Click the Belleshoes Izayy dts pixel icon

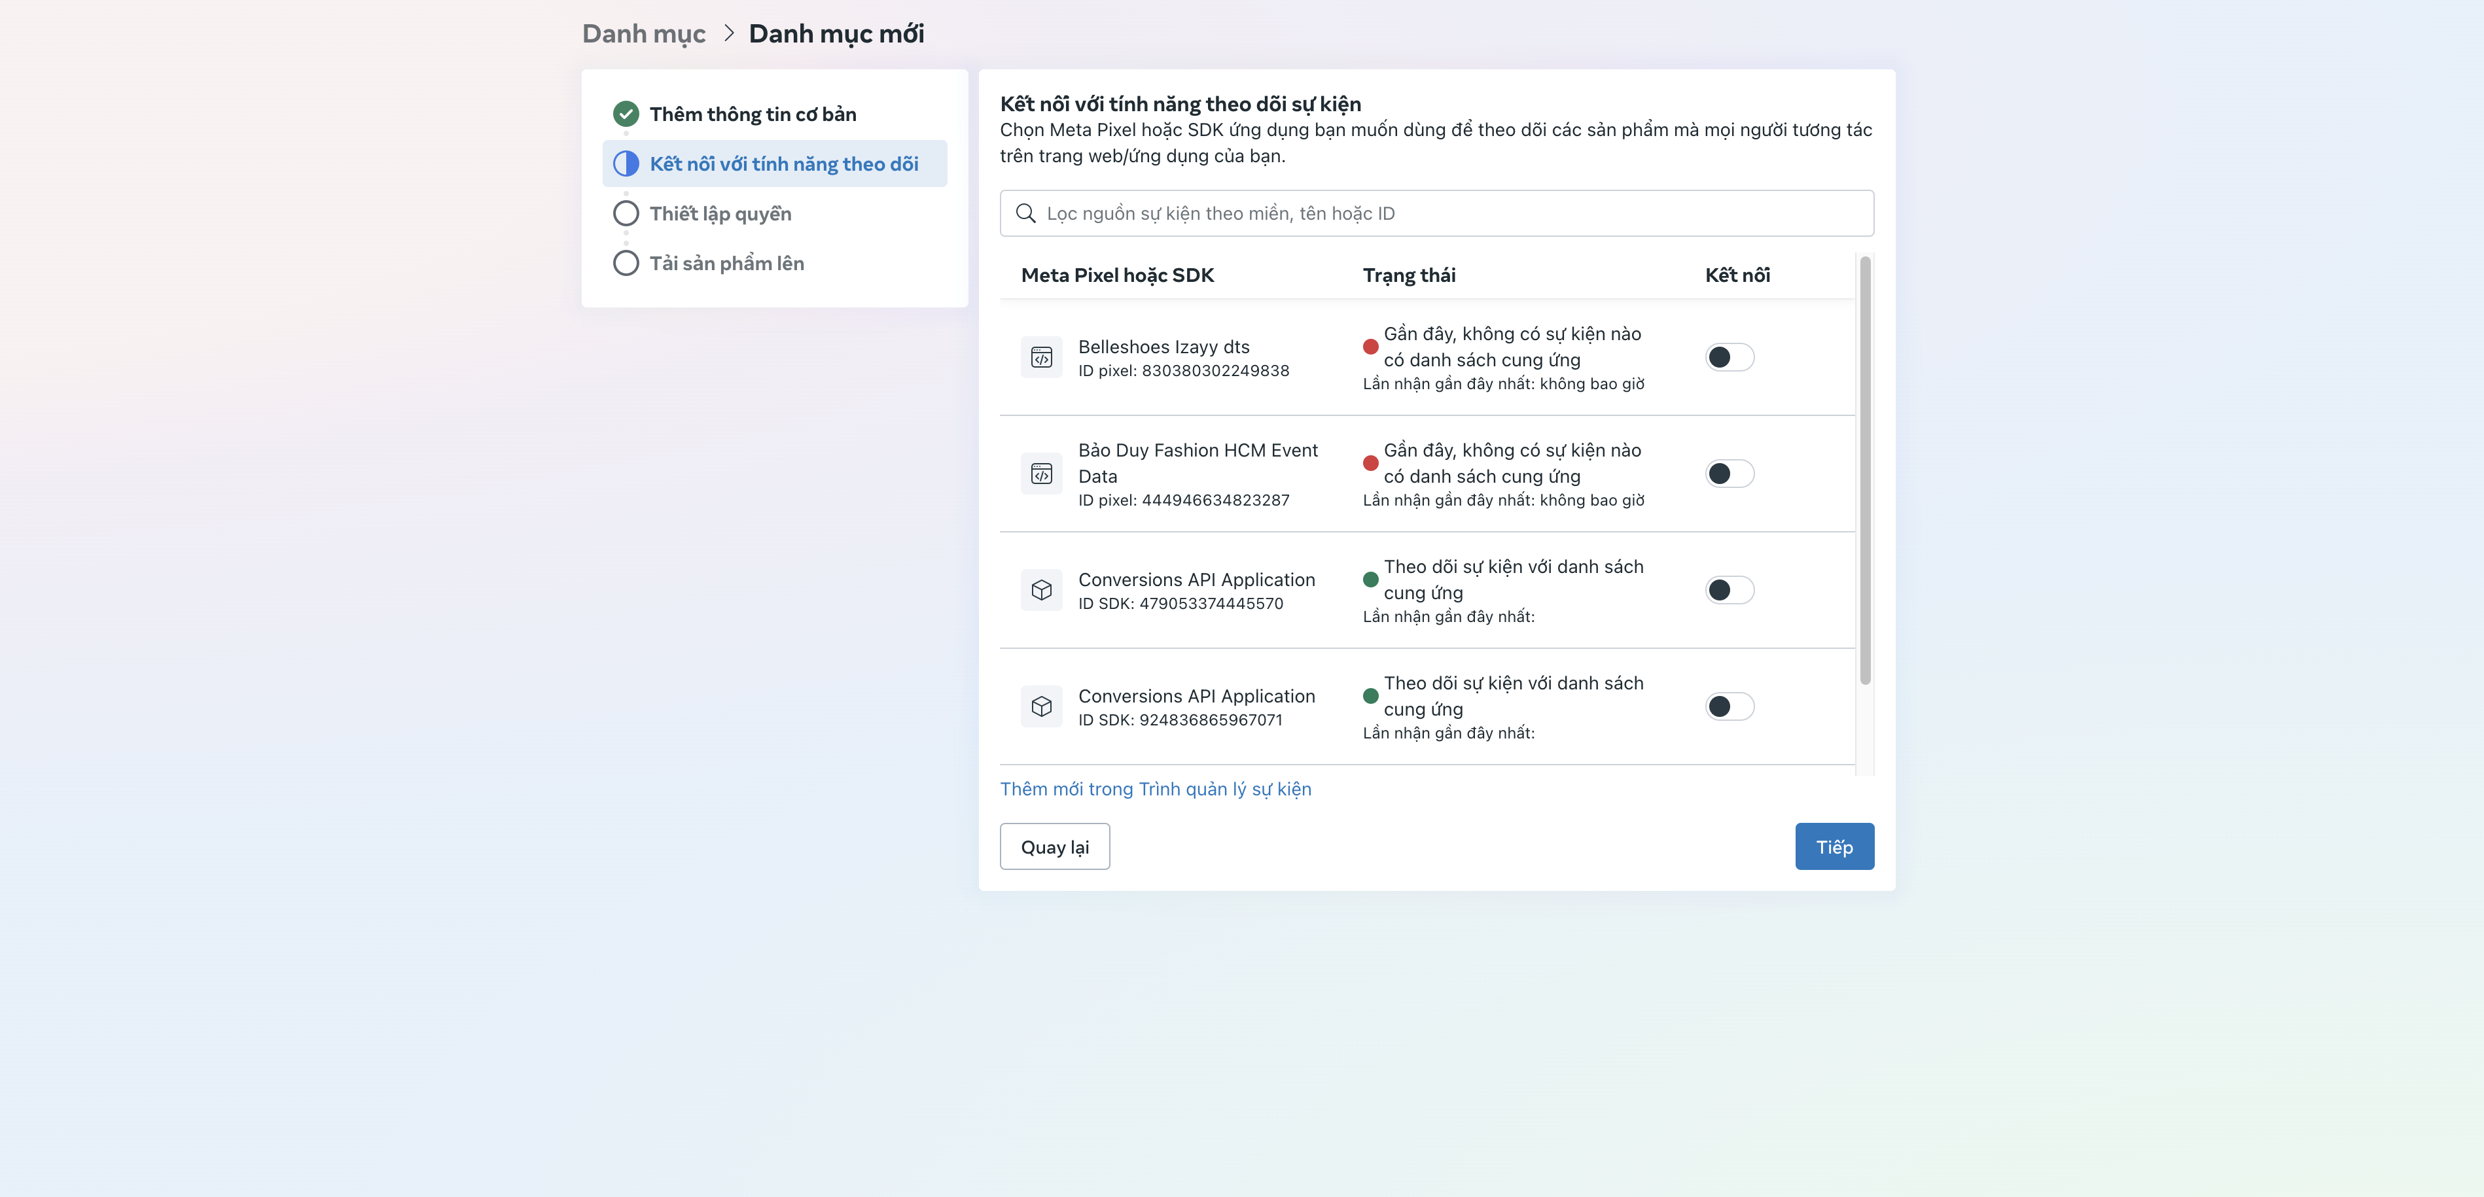(x=1041, y=358)
